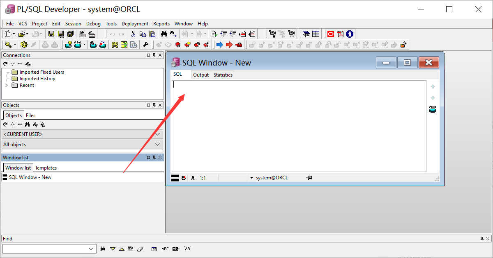
Task: Click the Commit blue right arrow icon
Action: click(220, 45)
